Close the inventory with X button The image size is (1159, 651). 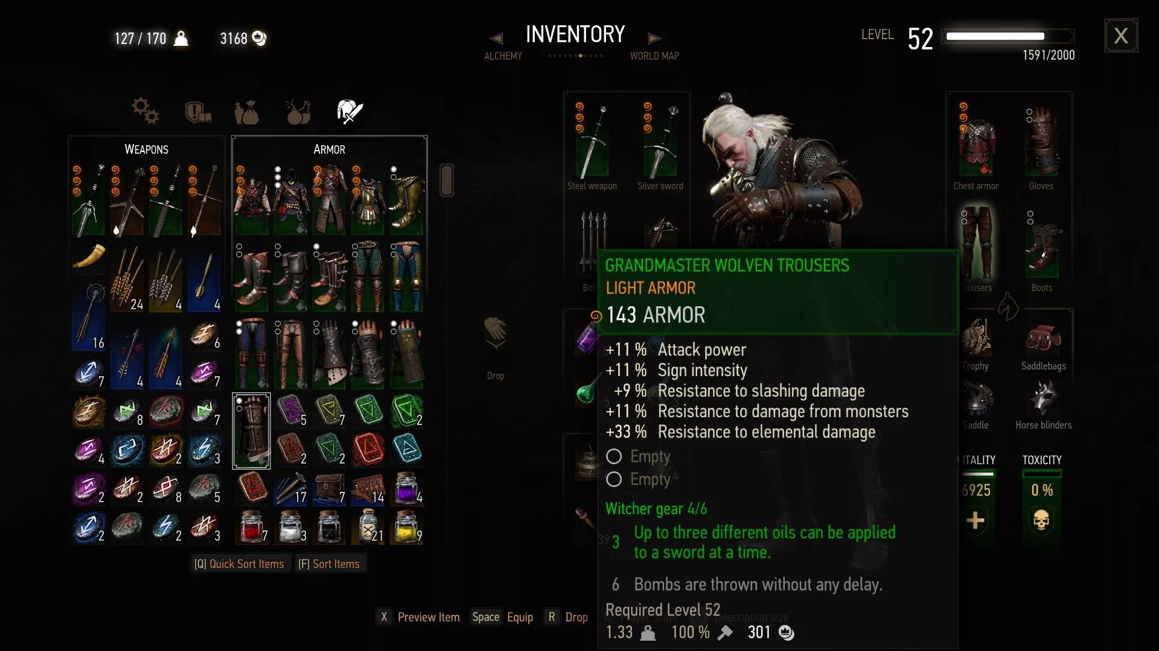coord(1121,36)
